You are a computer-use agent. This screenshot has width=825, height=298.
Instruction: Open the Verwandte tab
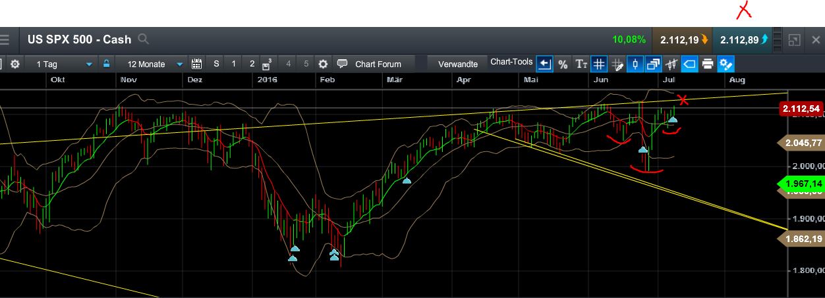457,64
